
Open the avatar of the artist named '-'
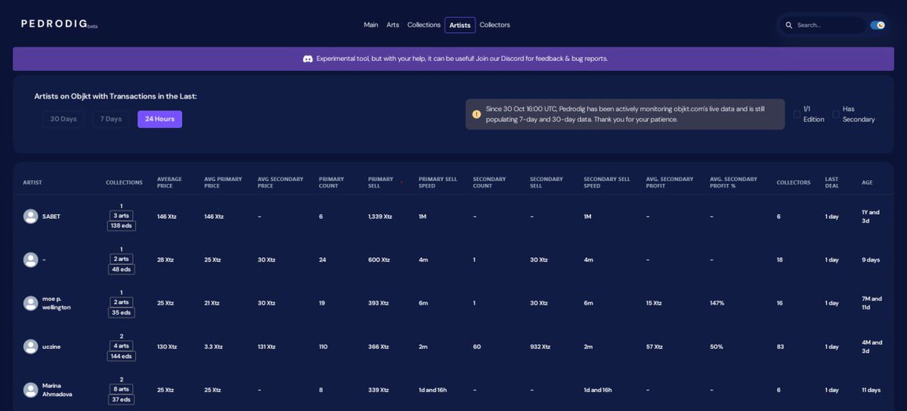pyautogui.click(x=30, y=259)
